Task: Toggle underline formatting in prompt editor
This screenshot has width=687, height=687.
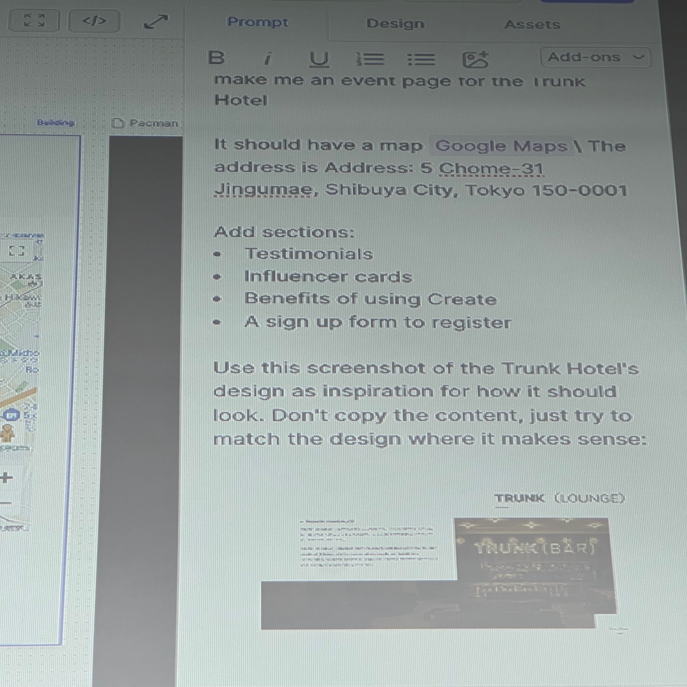Action: 319,59
